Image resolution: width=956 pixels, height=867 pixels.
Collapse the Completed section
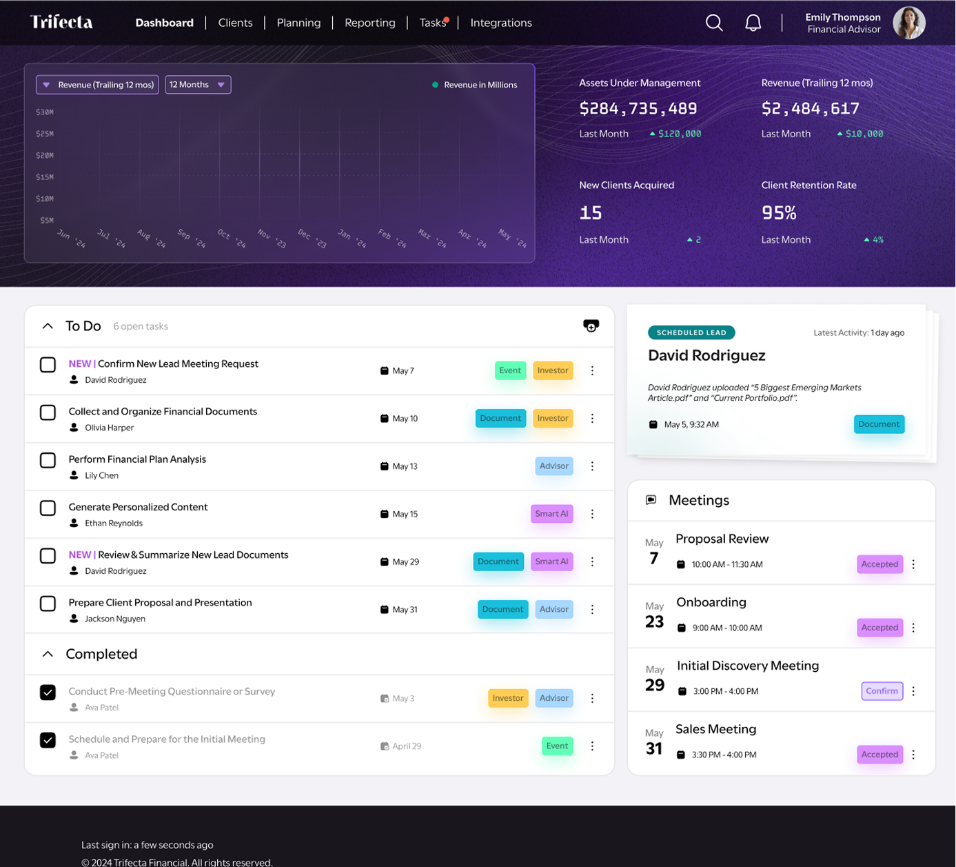(48, 654)
